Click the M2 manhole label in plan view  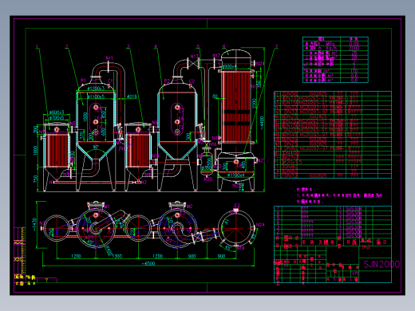[x=189, y=207]
